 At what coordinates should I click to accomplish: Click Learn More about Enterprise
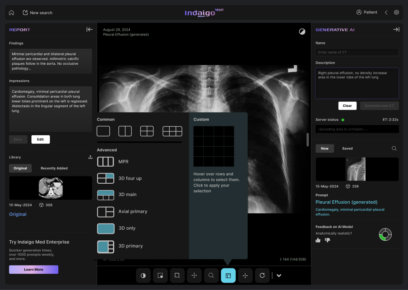pyautogui.click(x=33, y=270)
